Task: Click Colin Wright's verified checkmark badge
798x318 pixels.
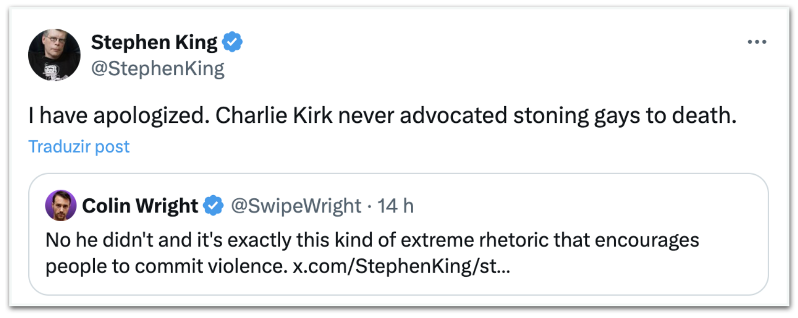Action: [213, 206]
